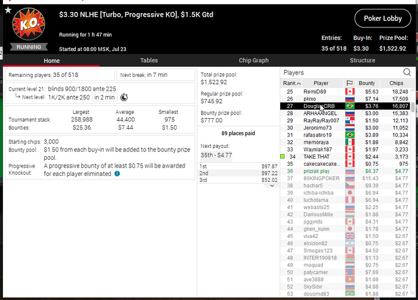Click the 'in 2 min' level timer
418x300 pixels.
[x=105, y=97]
